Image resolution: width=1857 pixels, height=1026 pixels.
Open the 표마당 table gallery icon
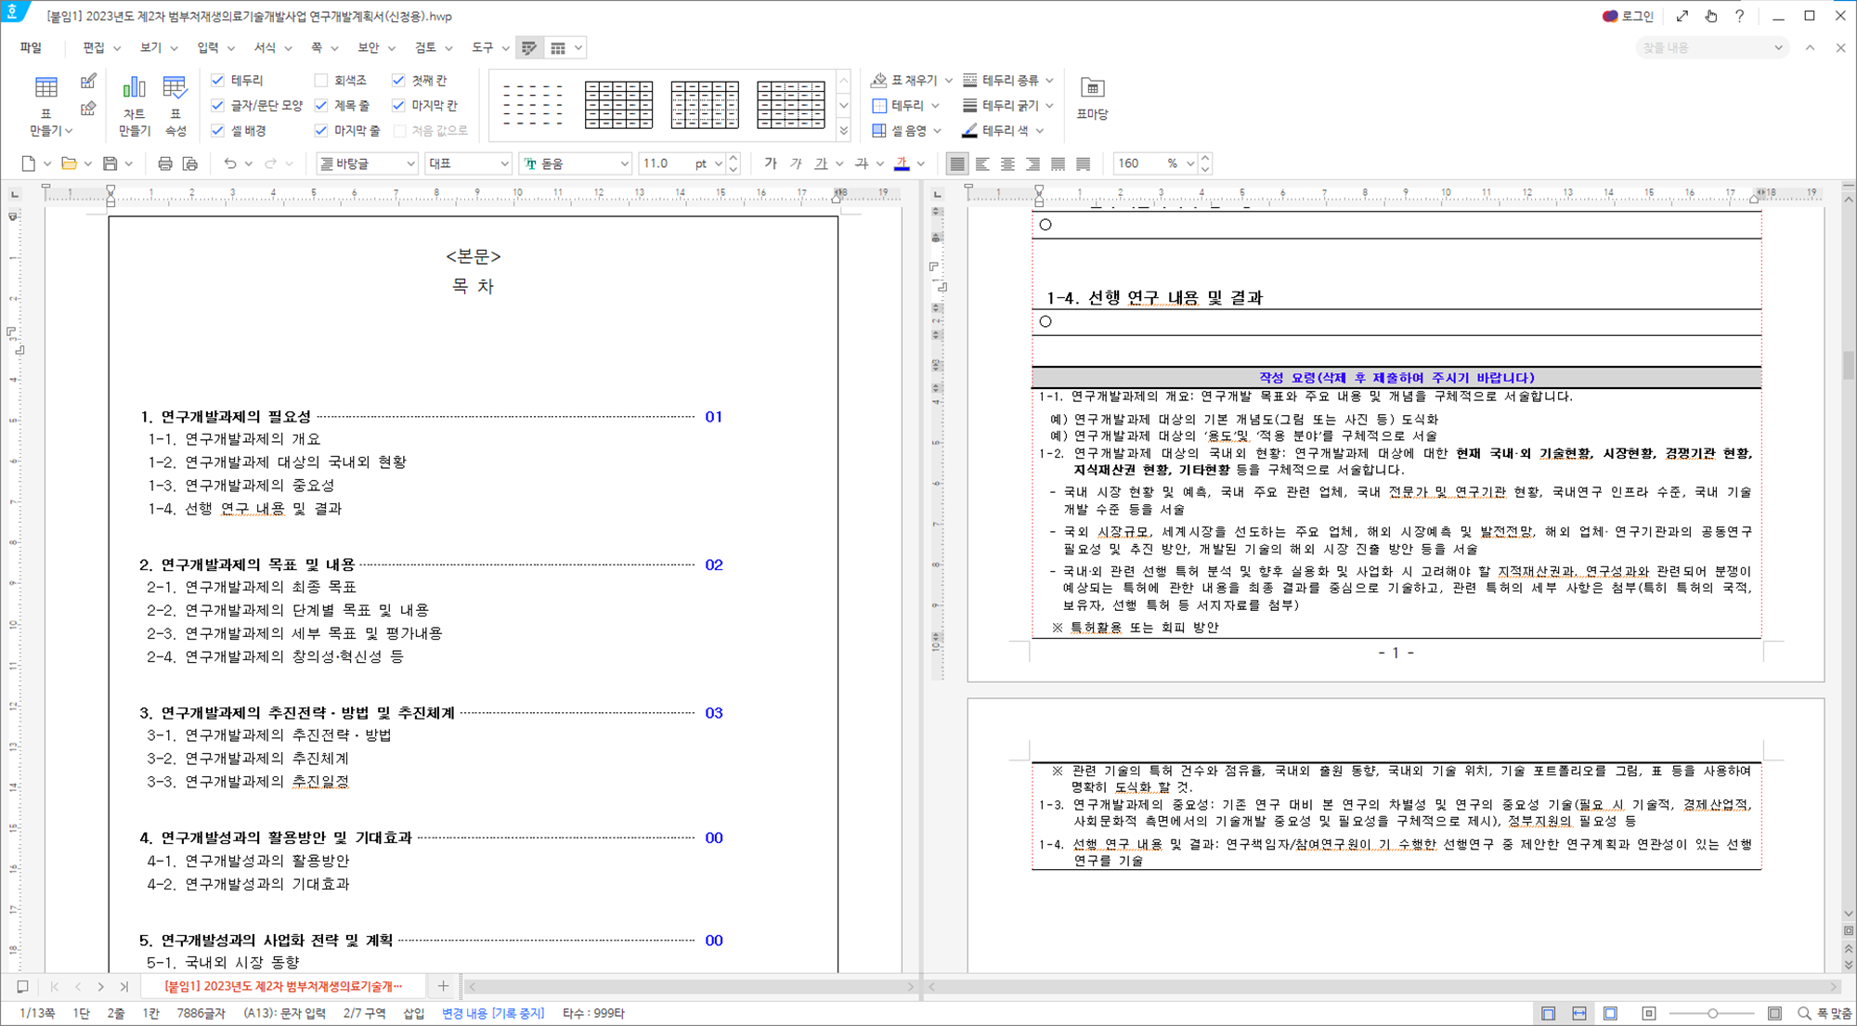tap(1092, 89)
